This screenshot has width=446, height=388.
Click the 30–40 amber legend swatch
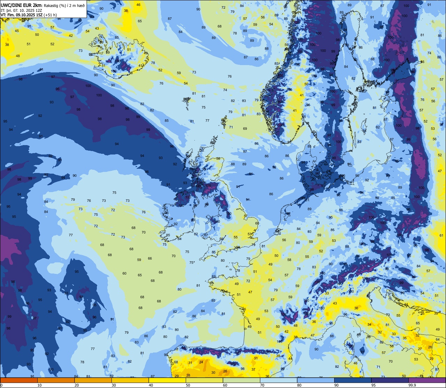click(130, 380)
